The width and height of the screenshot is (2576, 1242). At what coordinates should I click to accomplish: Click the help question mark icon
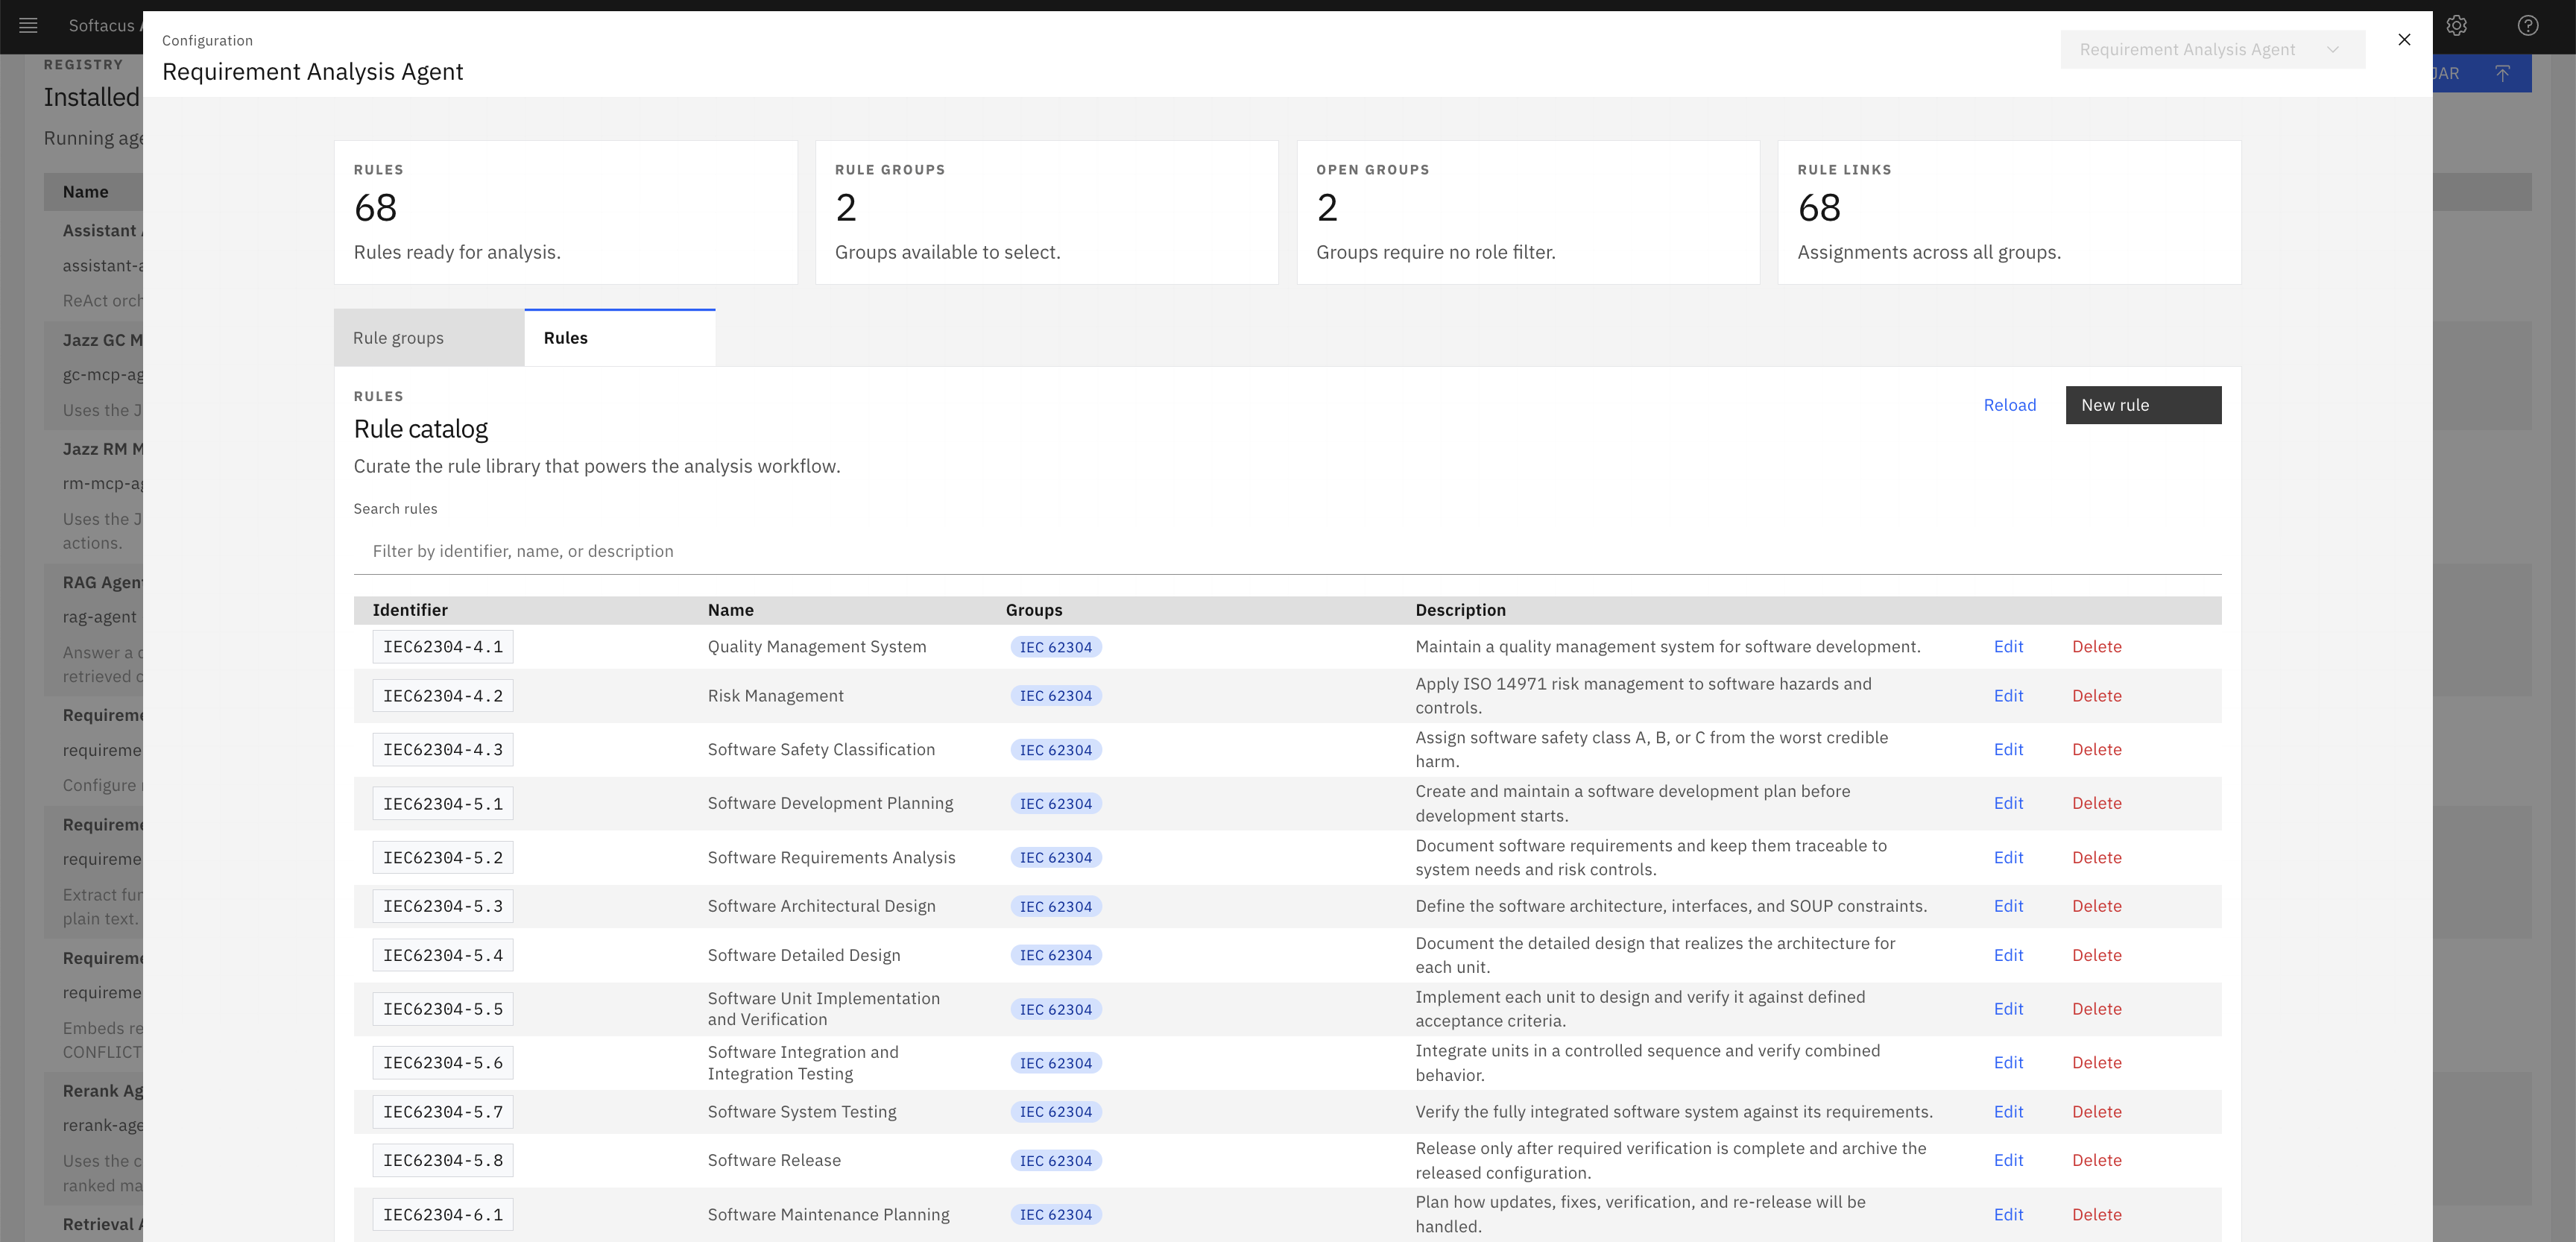coord(2528,26)
